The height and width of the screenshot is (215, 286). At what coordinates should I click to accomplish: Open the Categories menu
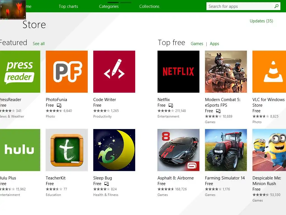109,6
